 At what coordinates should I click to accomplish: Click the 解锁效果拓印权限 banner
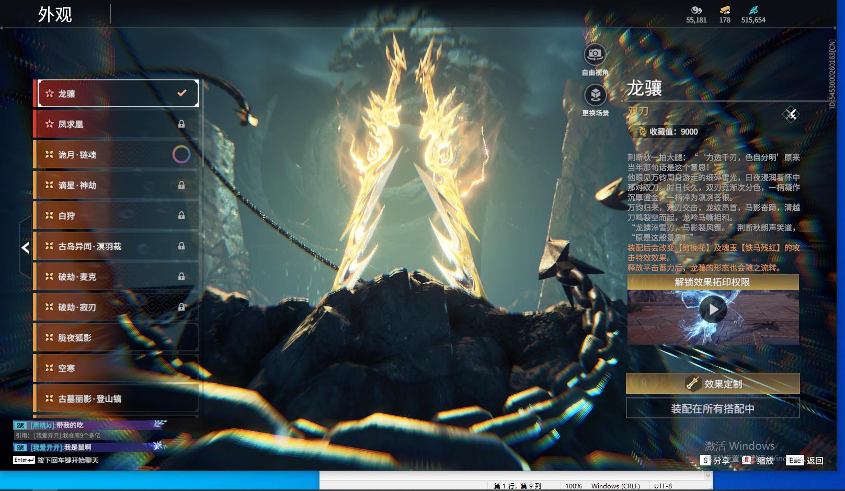point(713,282)
